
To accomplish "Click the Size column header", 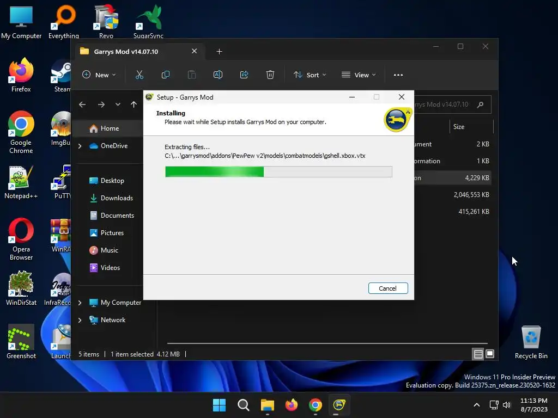I will click(x=459, y=127).
